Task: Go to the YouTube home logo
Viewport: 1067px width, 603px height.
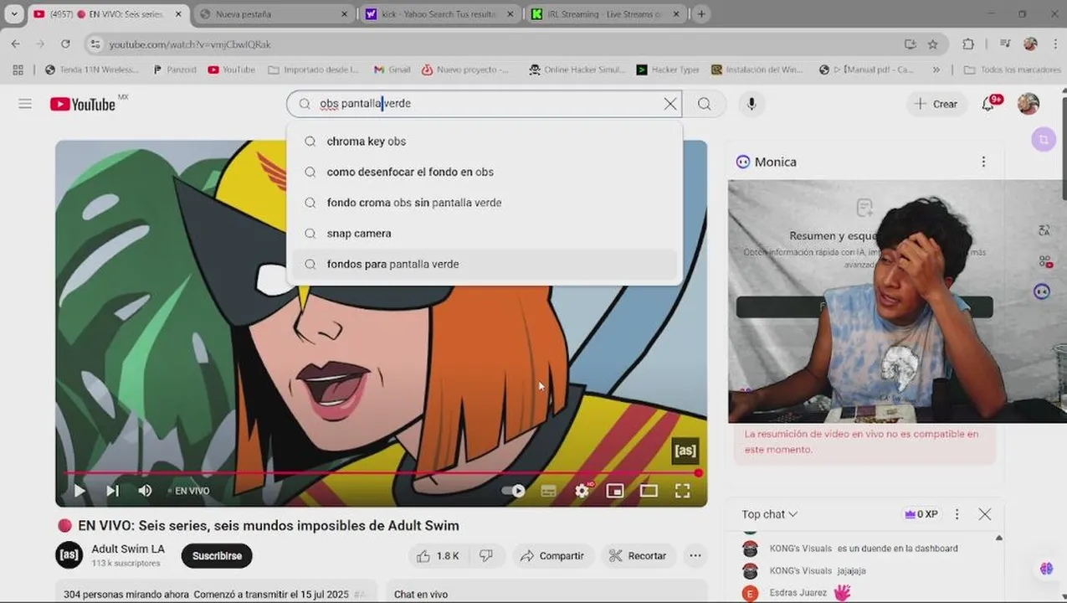Action: coord(84,104)
